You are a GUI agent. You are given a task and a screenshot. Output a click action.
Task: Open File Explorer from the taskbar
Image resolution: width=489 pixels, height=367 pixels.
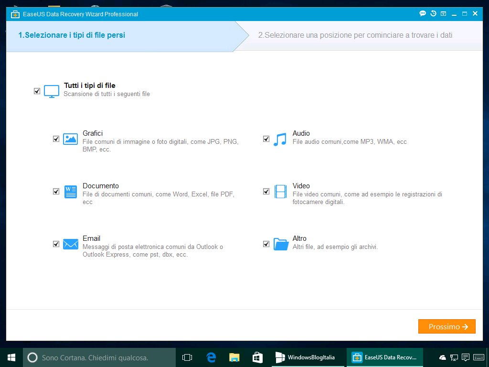(234, 357)
